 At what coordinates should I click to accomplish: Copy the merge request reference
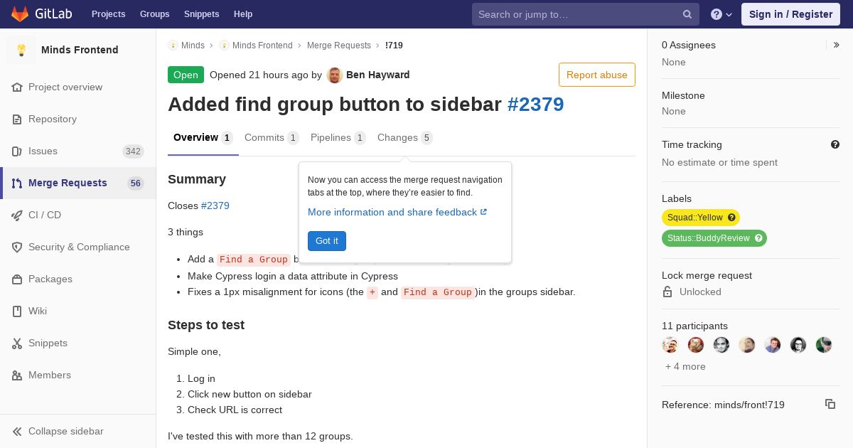[x=830, y=404]
